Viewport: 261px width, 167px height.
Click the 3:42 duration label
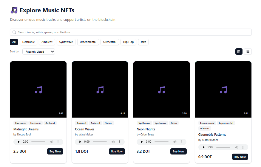61,113
